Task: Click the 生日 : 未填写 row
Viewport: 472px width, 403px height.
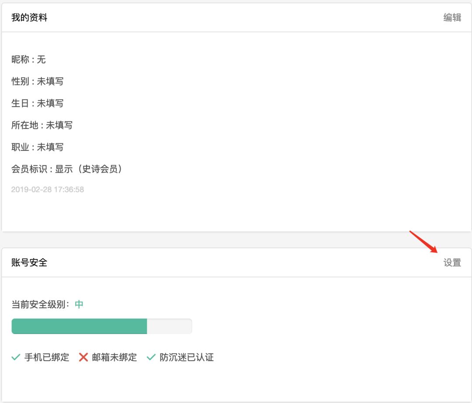Action: click(38, 103)
